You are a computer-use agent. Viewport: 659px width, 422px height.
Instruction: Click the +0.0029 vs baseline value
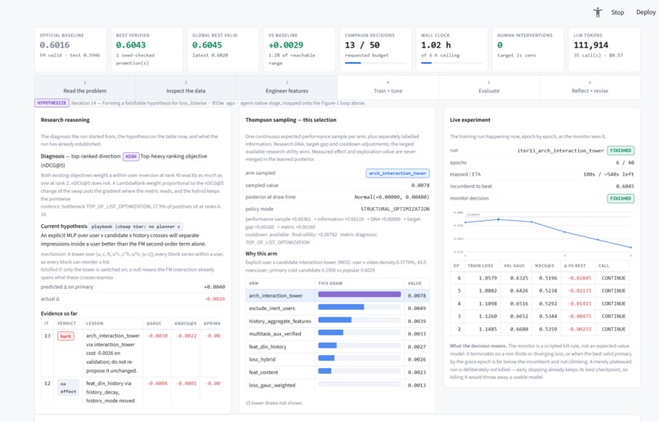coord(286,45)
